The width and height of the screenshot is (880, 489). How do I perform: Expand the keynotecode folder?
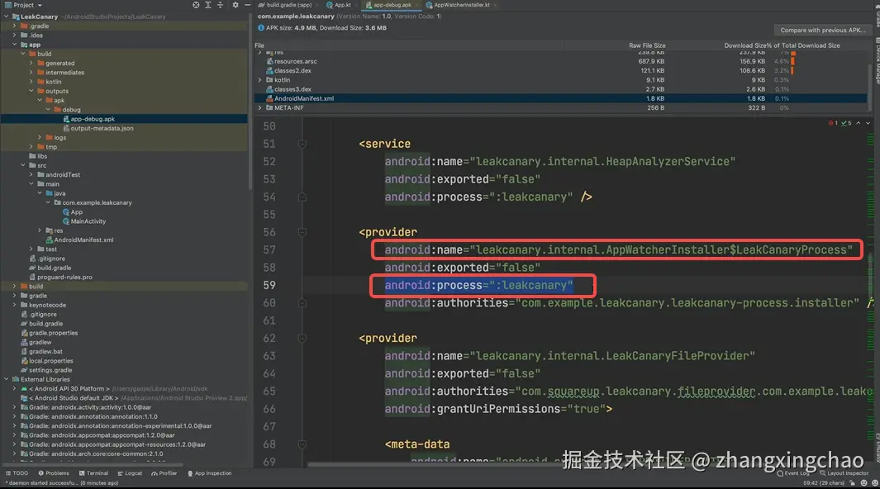click(x=15, y=305)
